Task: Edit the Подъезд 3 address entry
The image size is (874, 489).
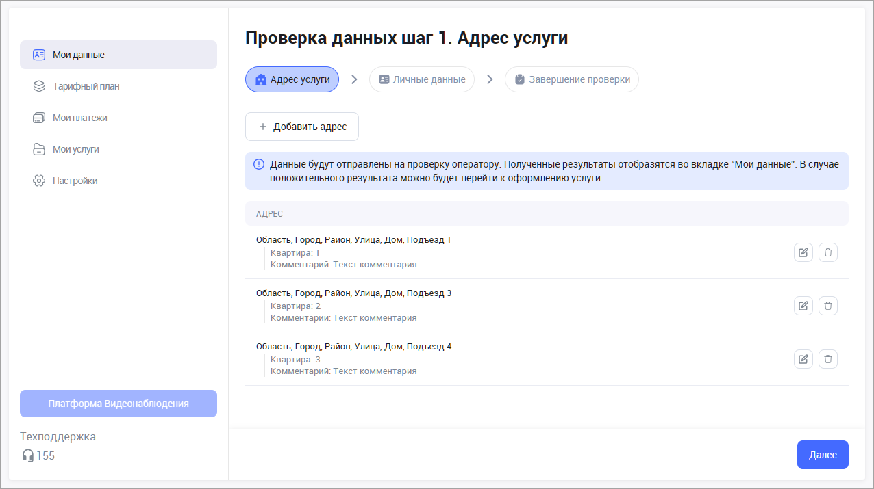Action: 803,306
